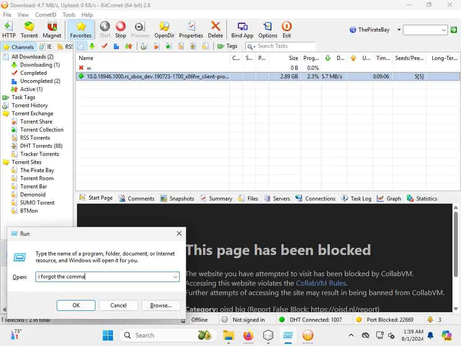The width and height of the screenshot is (461, 346).
Task: Open the File menu
Action: pyautogui.click(x=7, y=15)
